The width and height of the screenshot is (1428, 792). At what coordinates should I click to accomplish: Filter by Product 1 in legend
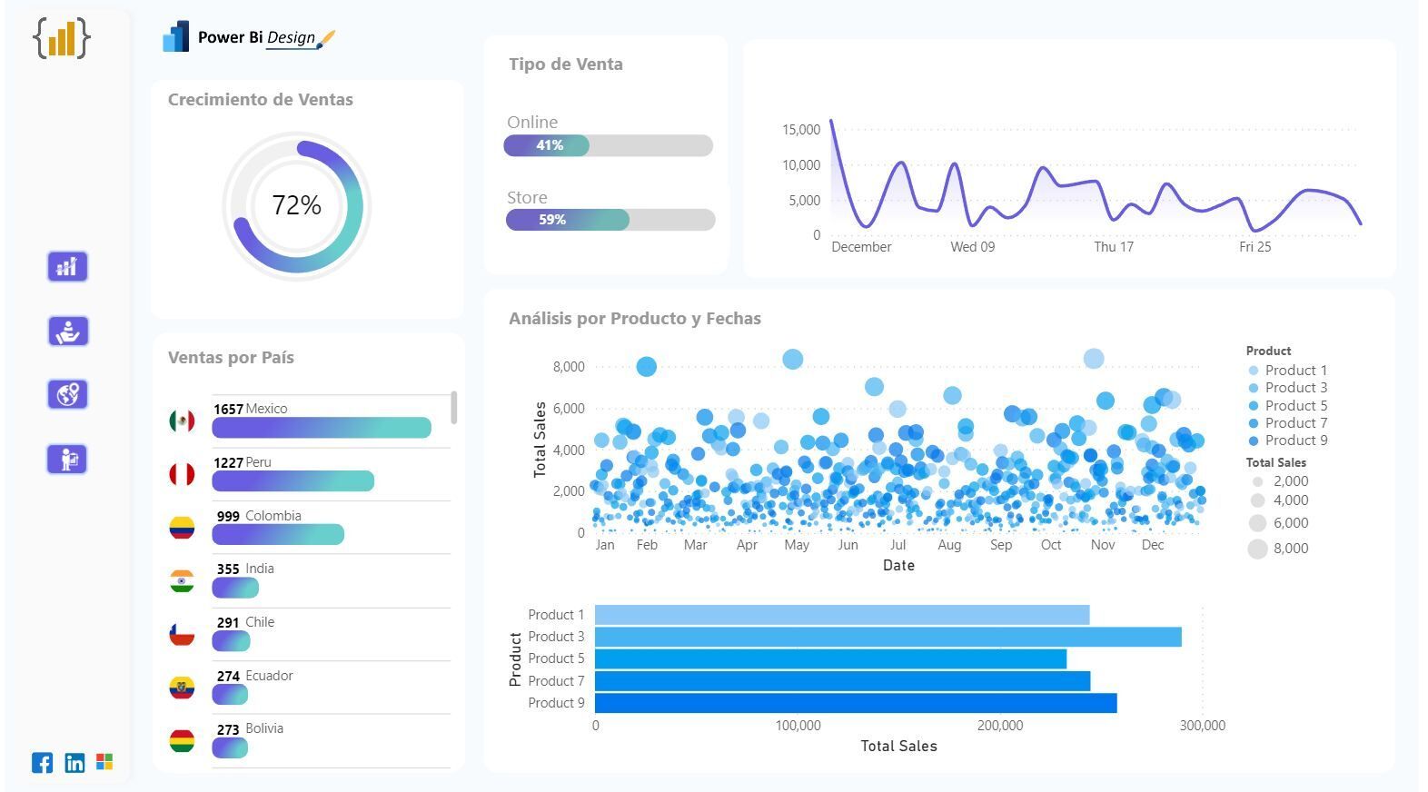[x=1287, y=371]
